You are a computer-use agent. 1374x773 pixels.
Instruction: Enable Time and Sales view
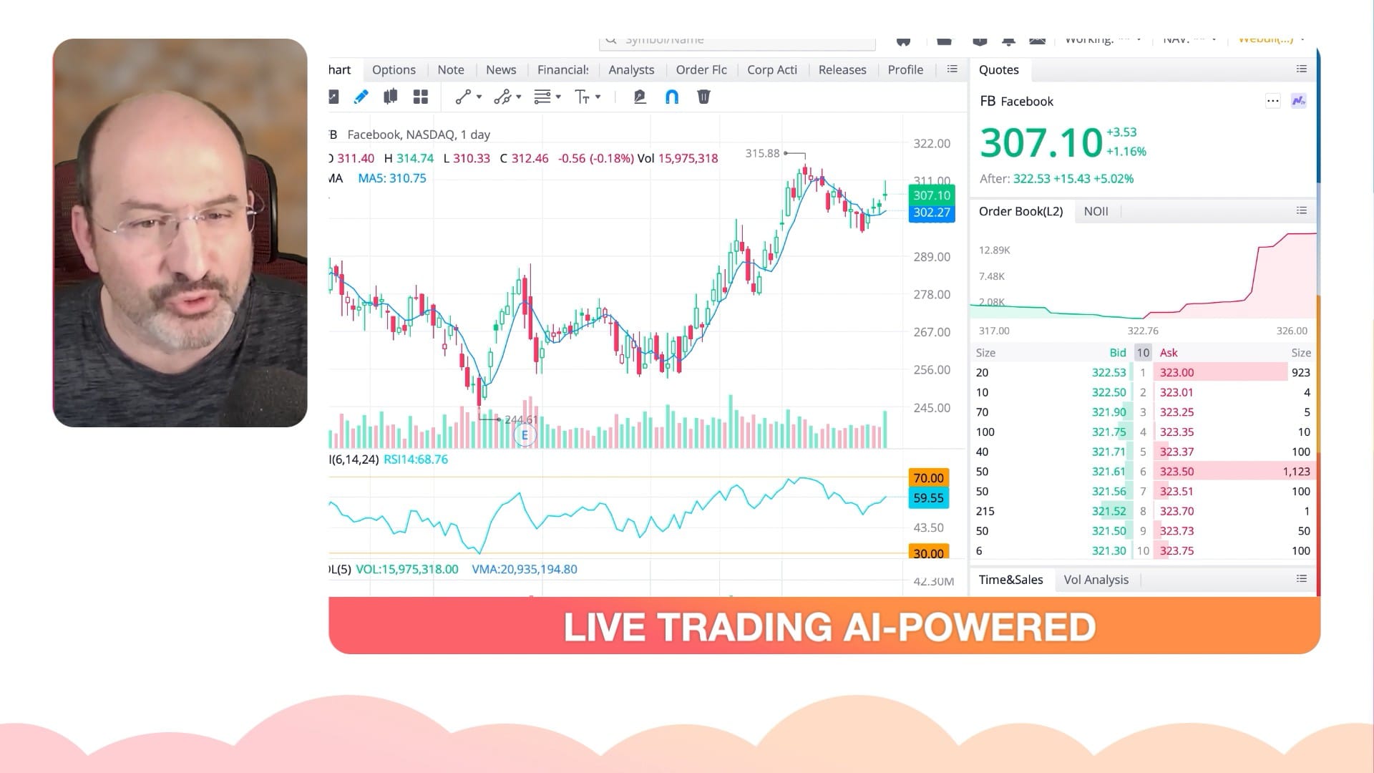pos(1010,580)
